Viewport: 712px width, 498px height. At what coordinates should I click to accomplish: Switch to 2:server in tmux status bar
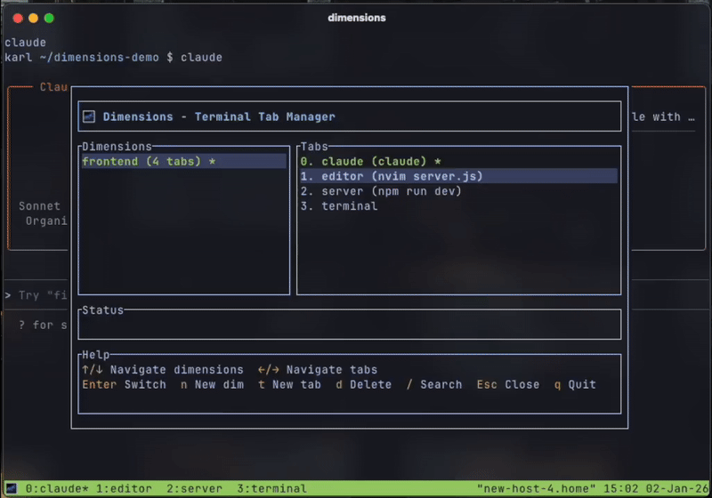pos(194,488)
